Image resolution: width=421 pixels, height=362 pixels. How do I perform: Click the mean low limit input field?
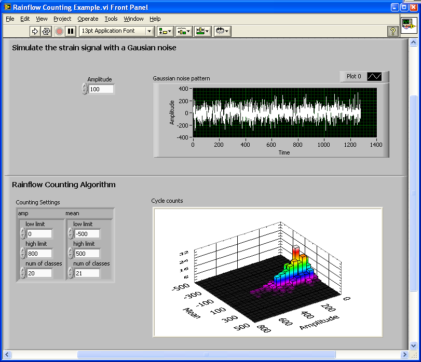pyautogui.click(x=87, y=234)
